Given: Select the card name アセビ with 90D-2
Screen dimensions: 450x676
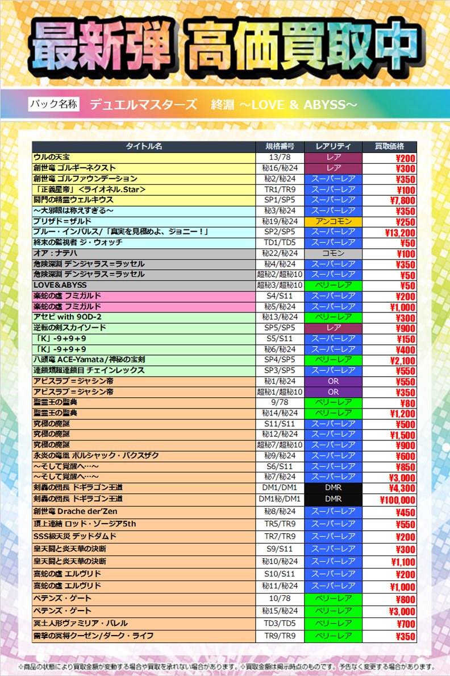Looking at the screenshot, I should 68,318.
